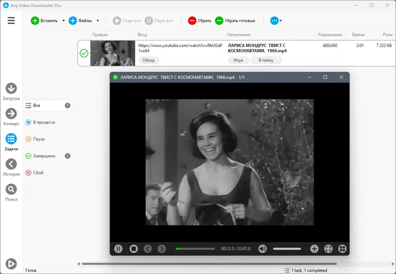The height and width of the screenshot is (274, 396).
Task: Click the scrollbar left arrow
Action: pyautogui.click(x=79, y=264)
